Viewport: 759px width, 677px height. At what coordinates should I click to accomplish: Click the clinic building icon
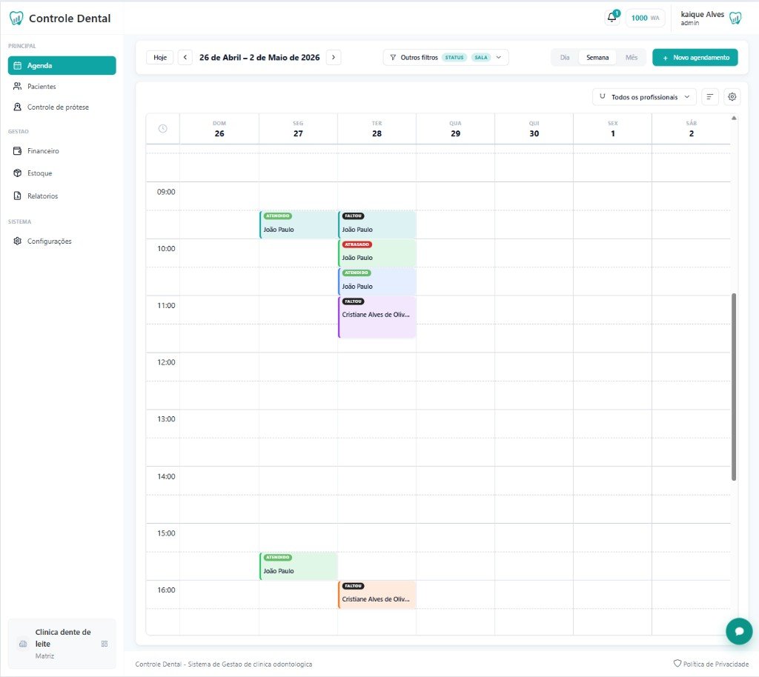(23, 644)
